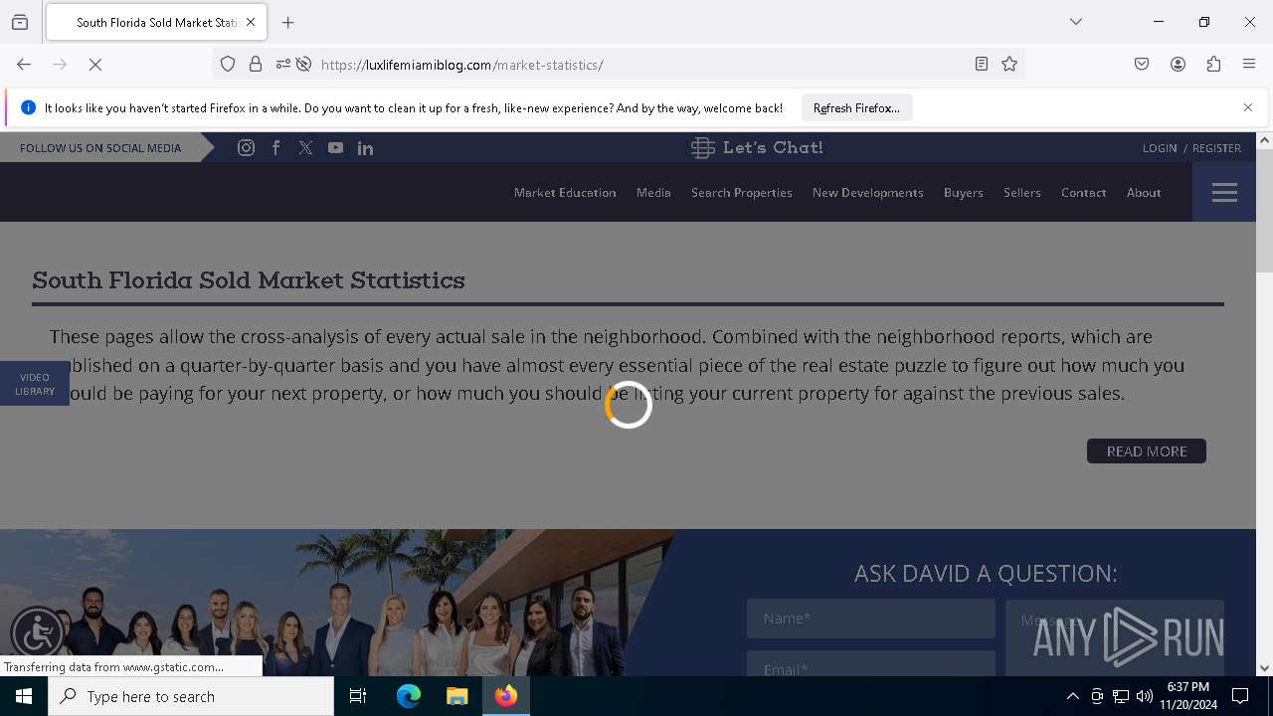1273x716 pixels.
Task: Open the About menu item
Action: [1144, 192]
